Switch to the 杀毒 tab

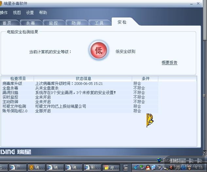tap(31, 23)
